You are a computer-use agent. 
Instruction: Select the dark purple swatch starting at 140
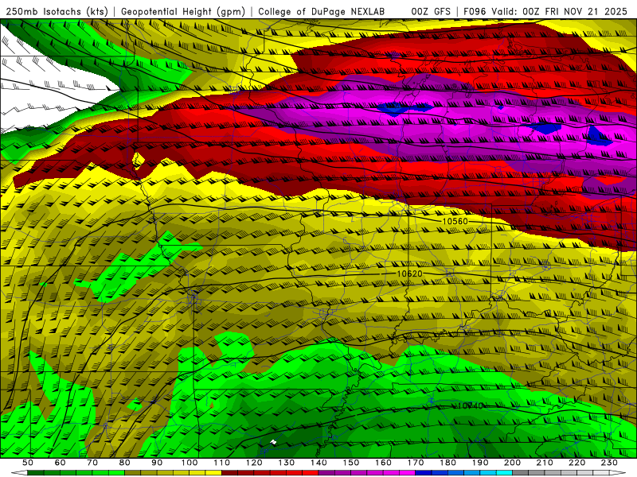pos(326,472)
